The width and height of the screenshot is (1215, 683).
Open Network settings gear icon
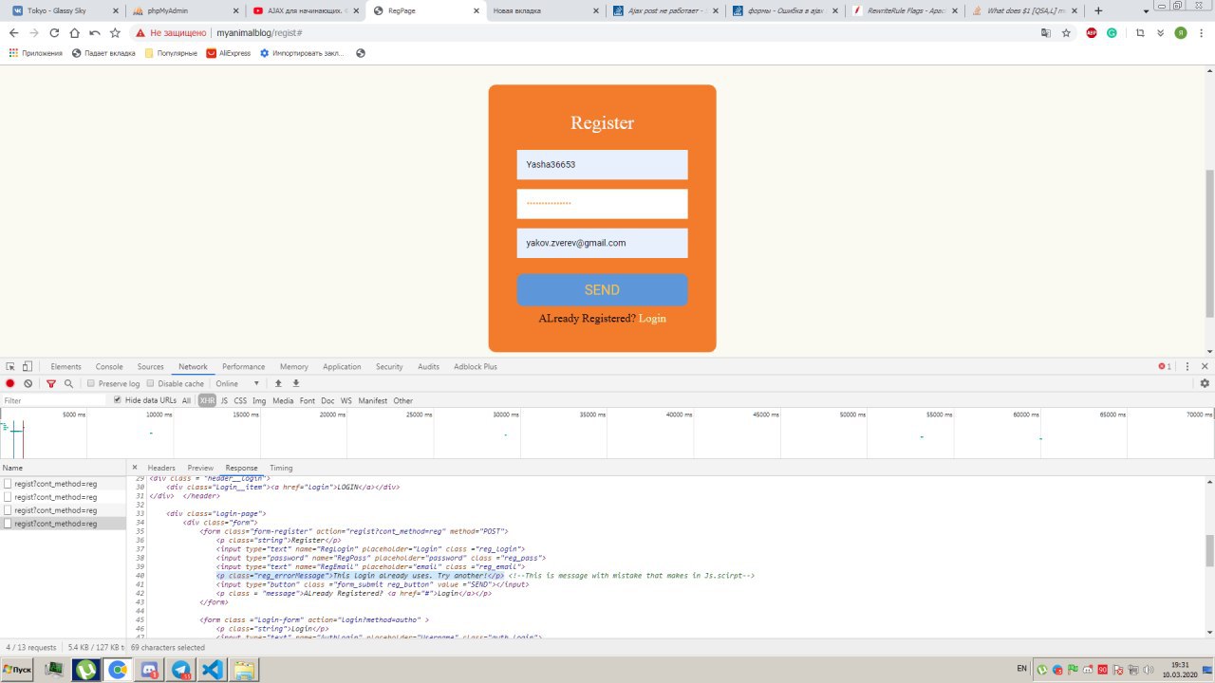(x=1205, y=383)
